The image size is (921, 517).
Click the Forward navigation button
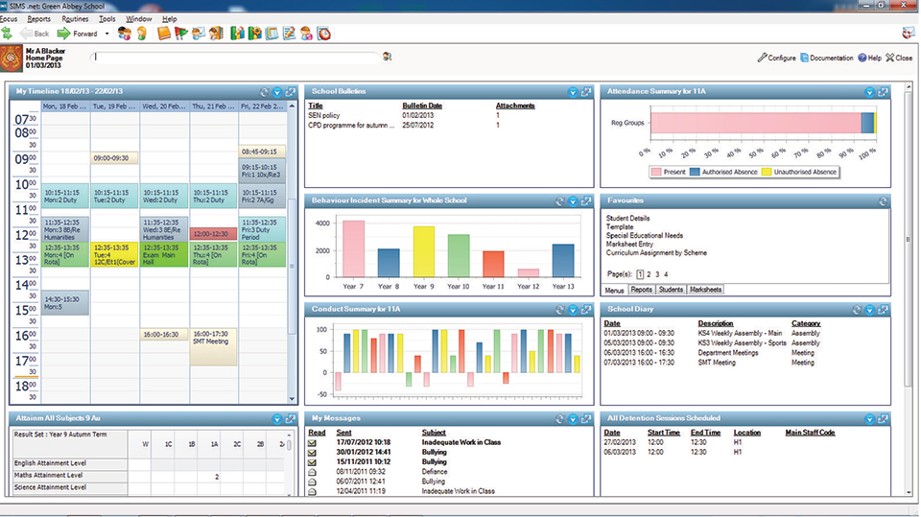[78, 35]
